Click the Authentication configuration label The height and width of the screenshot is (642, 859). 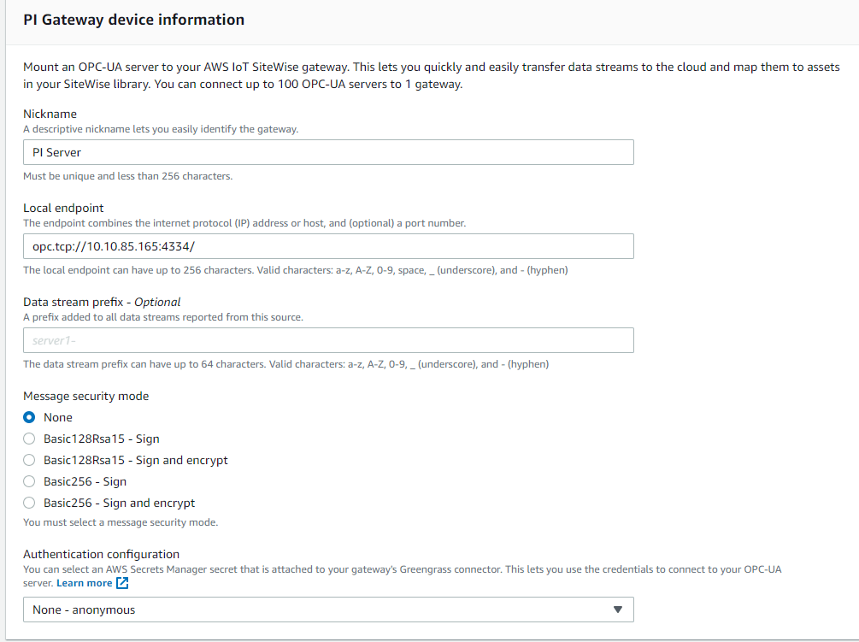pos(101,554)
